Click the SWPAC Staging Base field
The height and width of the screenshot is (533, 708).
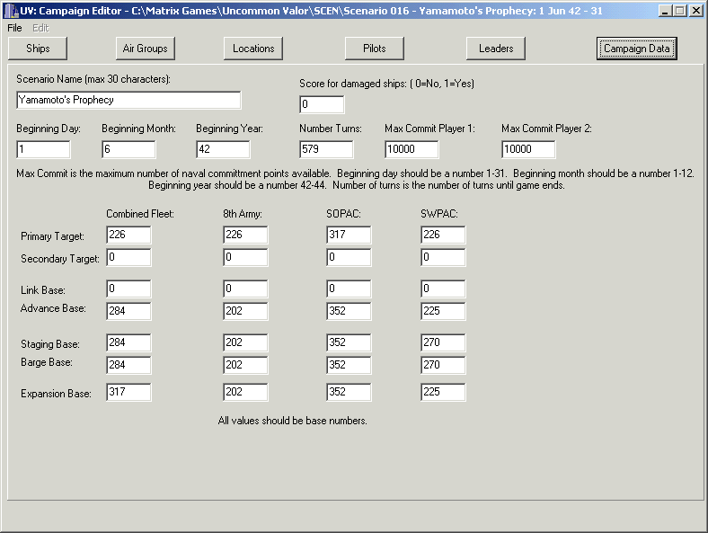pyautogui.click(x=443, y=342)
